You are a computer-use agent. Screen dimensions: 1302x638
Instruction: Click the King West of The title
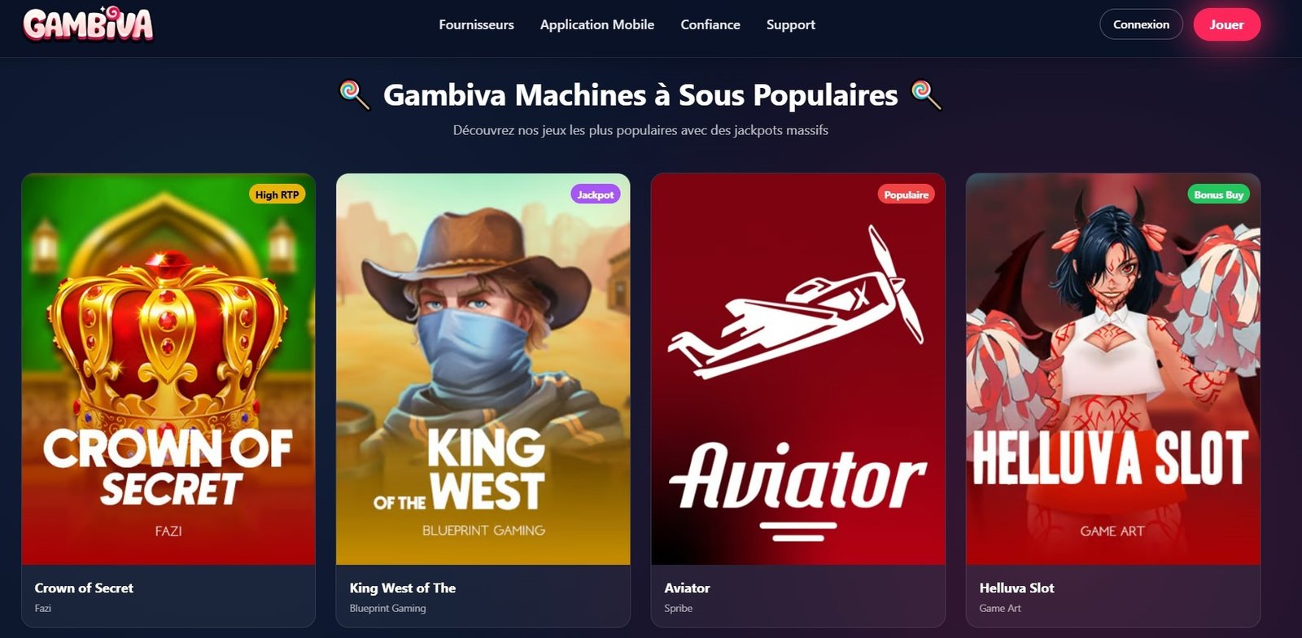coord(403,588)
